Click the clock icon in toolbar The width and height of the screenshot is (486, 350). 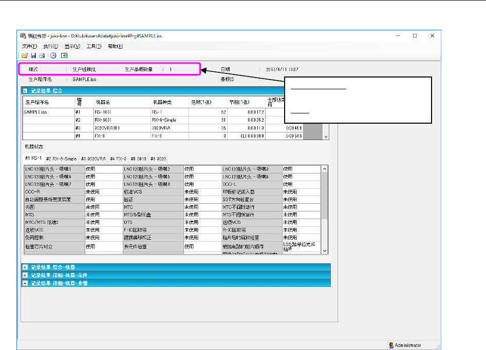tap(53, 55)
